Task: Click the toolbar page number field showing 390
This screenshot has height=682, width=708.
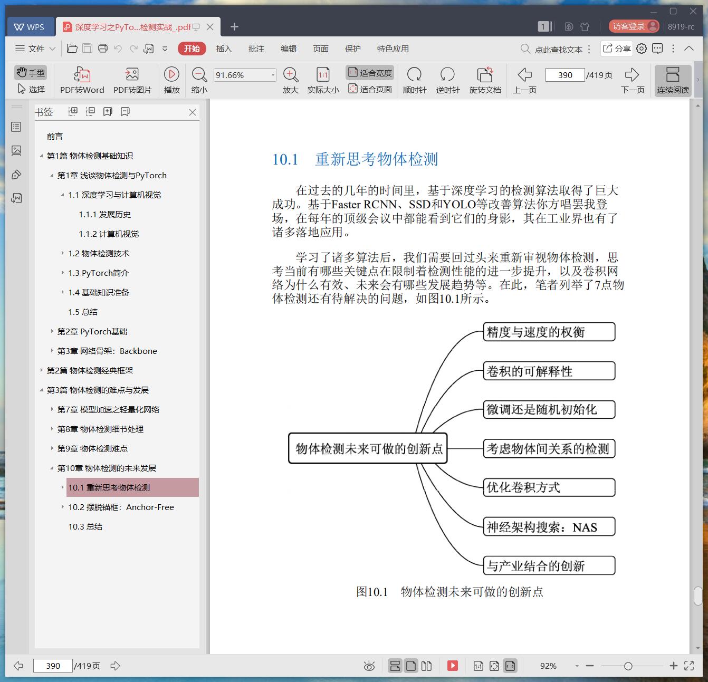Action: (565, 75)
